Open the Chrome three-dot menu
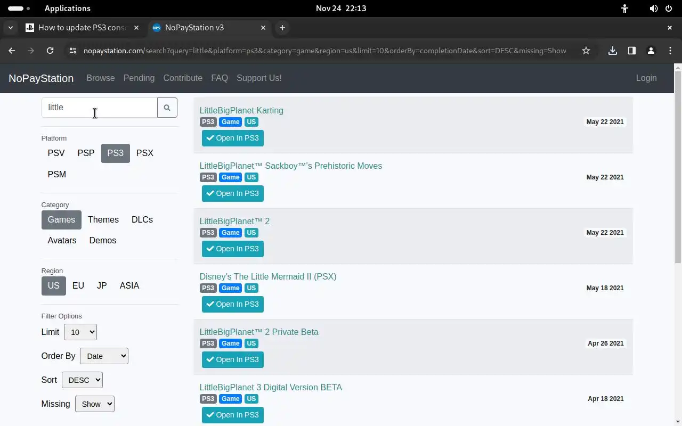 pos(670,51)
